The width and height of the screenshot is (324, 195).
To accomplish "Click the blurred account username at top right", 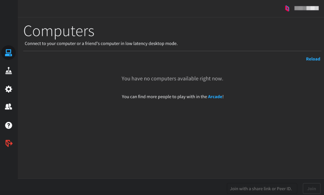I will point(306,8).
